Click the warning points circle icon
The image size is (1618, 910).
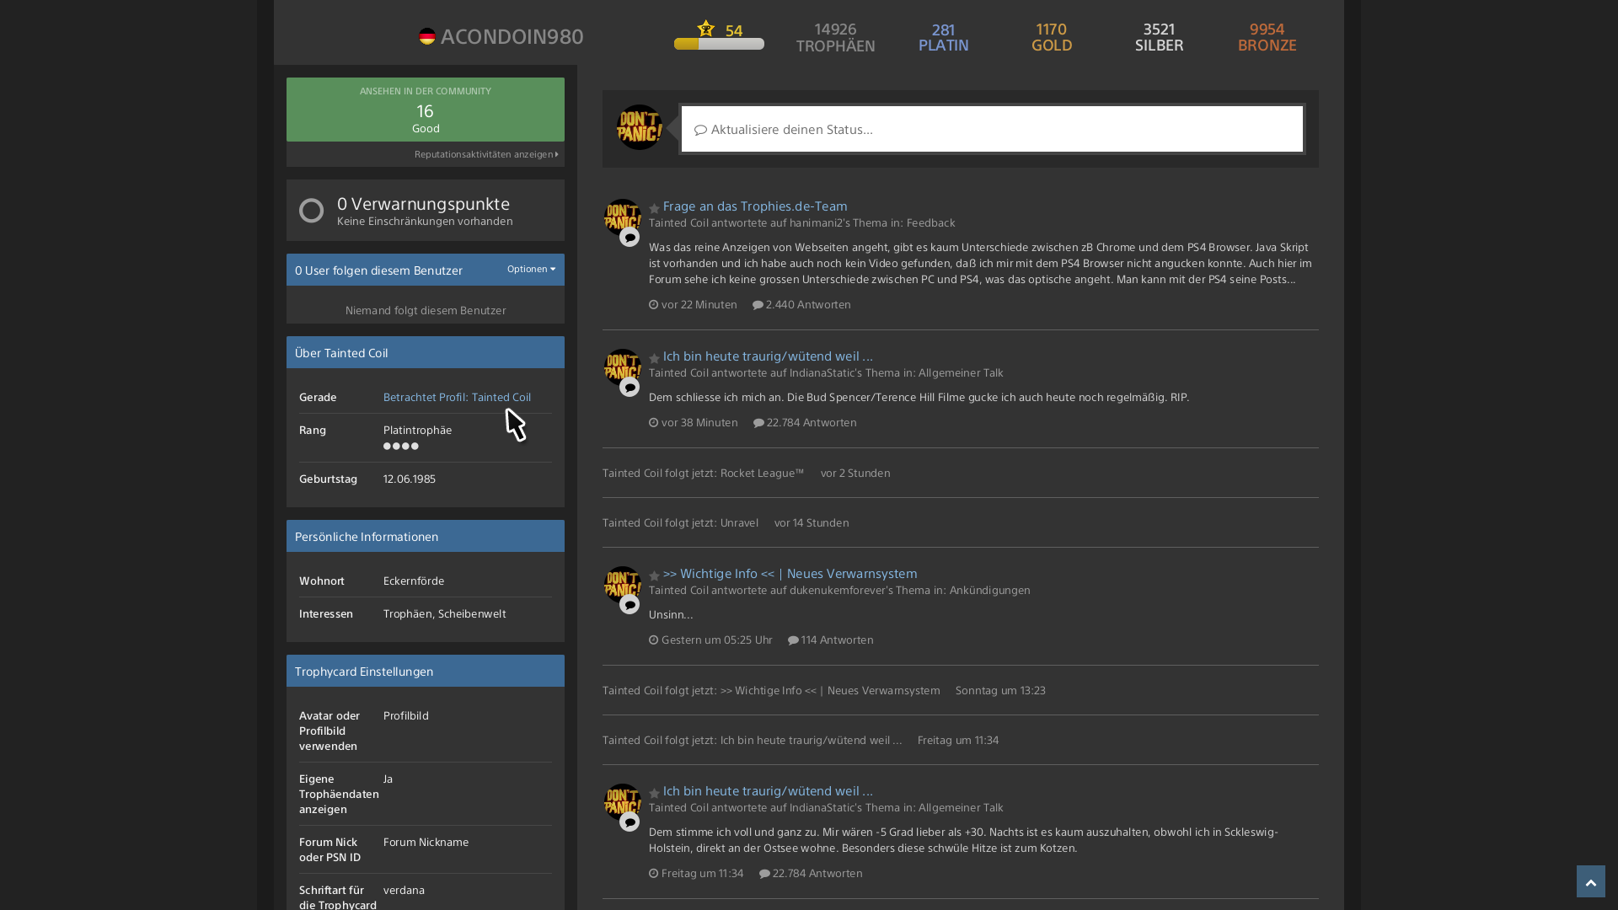311,211
